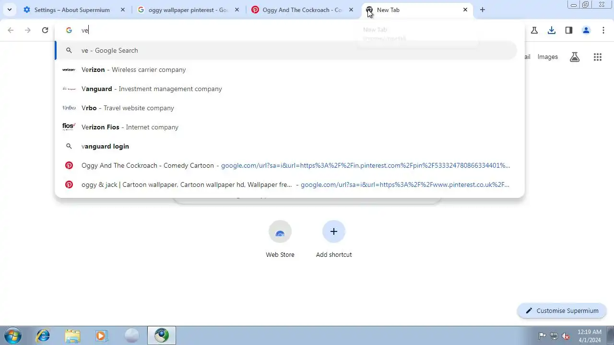
Task: Close the Settings – About Supermium tab
Action: click(123, 10)
